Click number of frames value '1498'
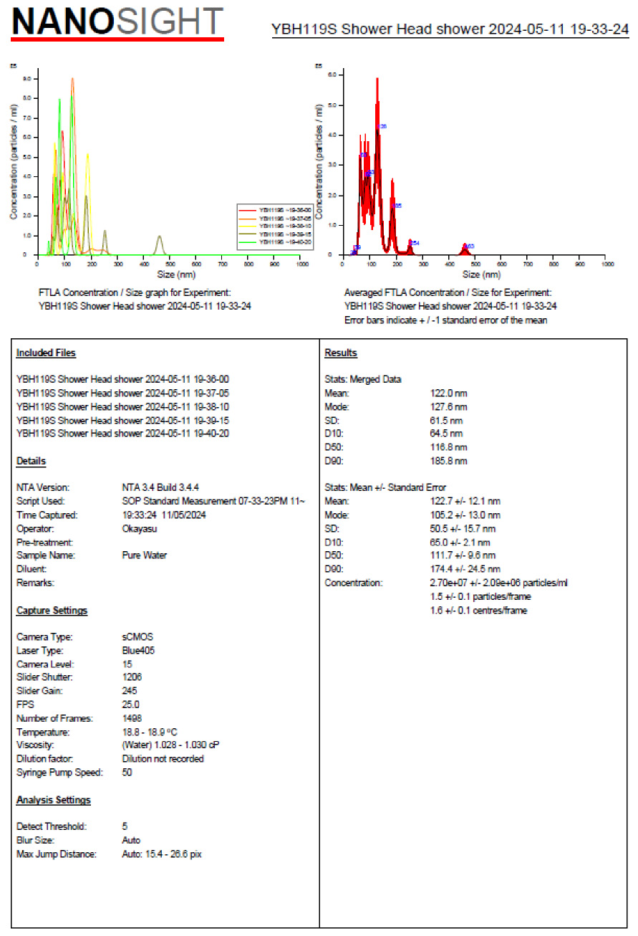This screenshot has height=936, width=638. click(132, 718)
